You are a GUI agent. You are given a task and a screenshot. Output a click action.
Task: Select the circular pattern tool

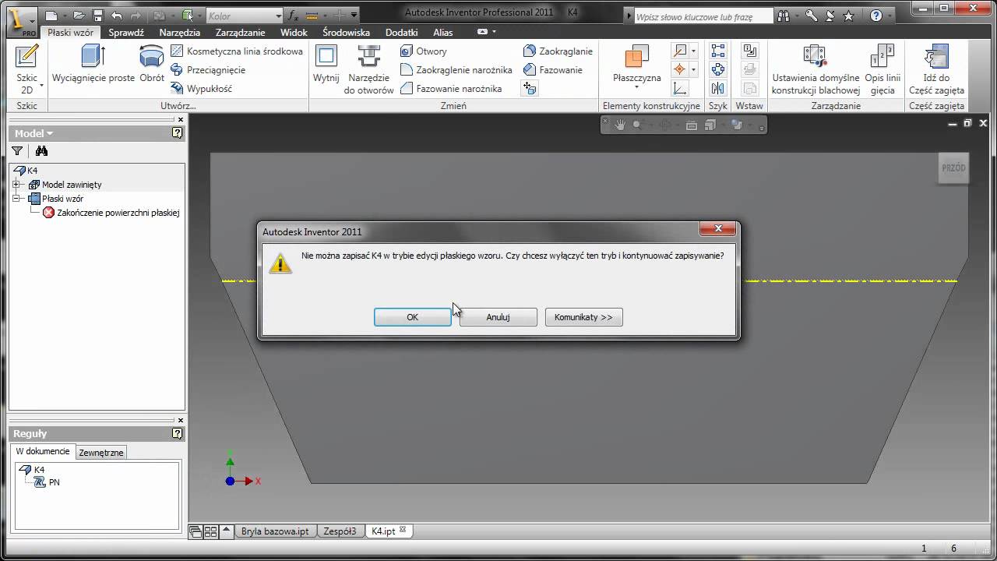718,70
